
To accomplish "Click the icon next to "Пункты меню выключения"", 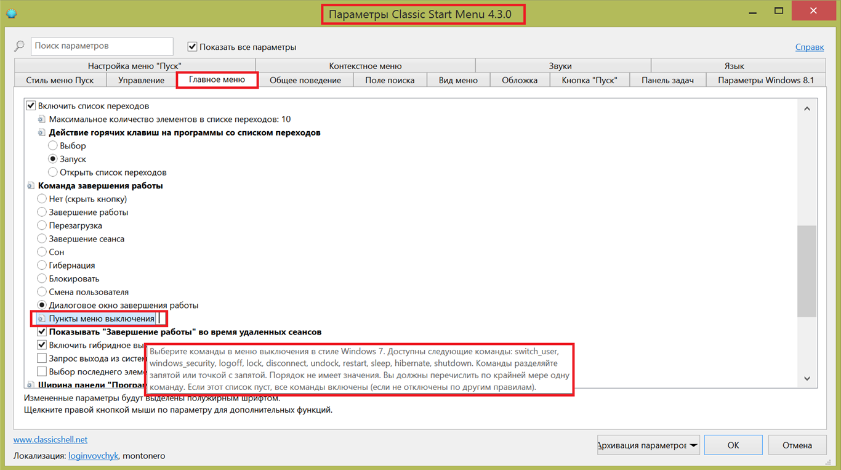I will (42, 318).
